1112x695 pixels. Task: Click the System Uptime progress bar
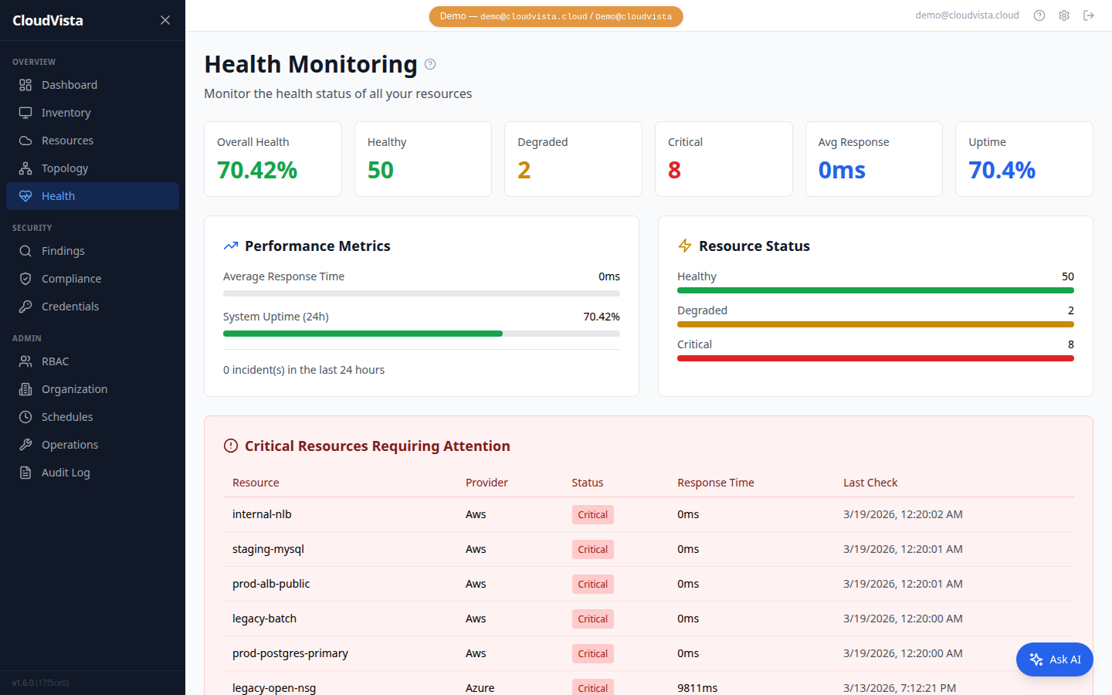point(421,334)
